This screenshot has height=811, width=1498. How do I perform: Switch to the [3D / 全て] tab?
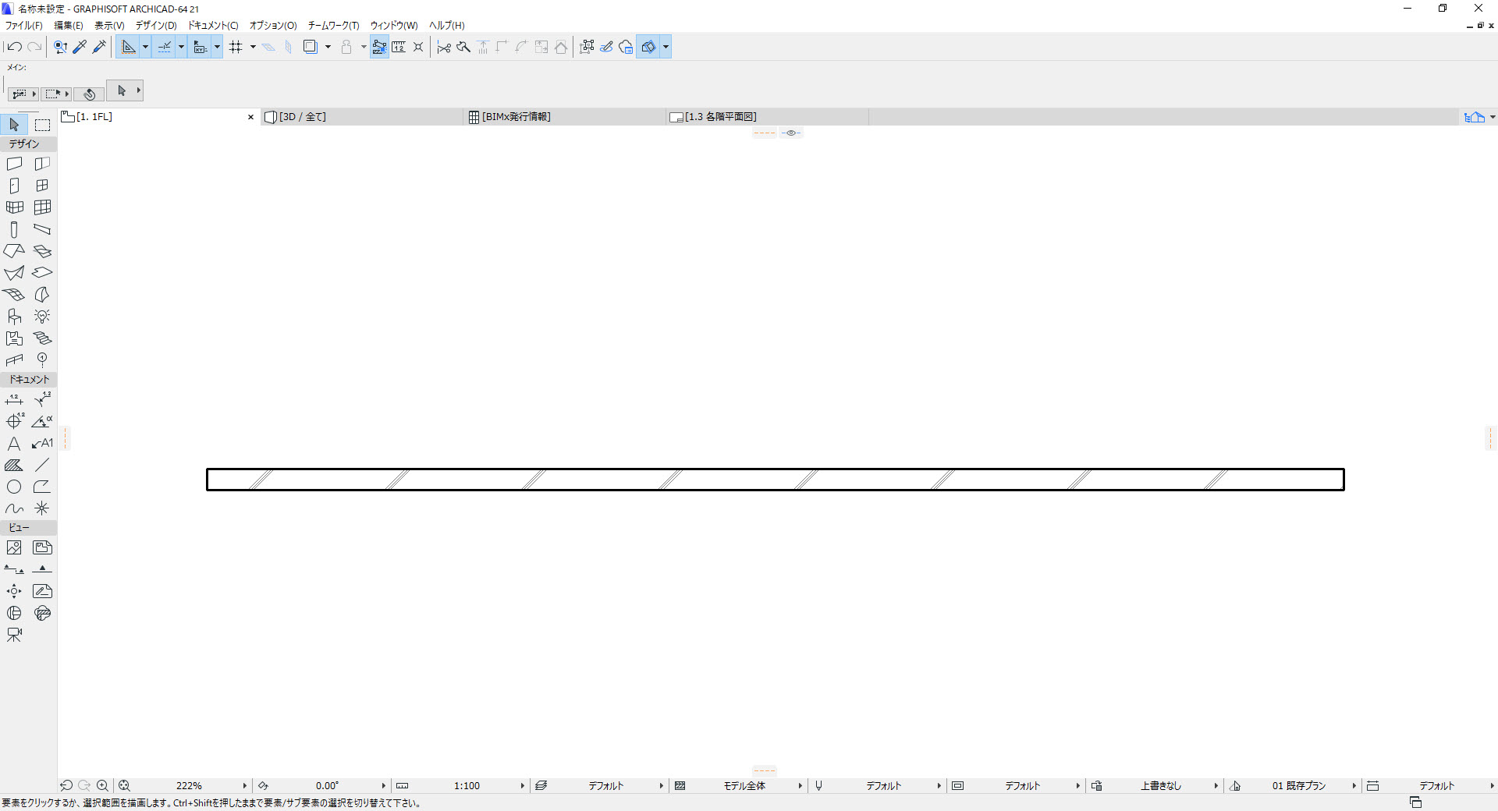[303, 117]
